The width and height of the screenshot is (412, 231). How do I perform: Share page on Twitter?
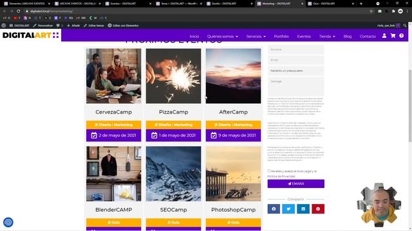click(x=288, y=209)
